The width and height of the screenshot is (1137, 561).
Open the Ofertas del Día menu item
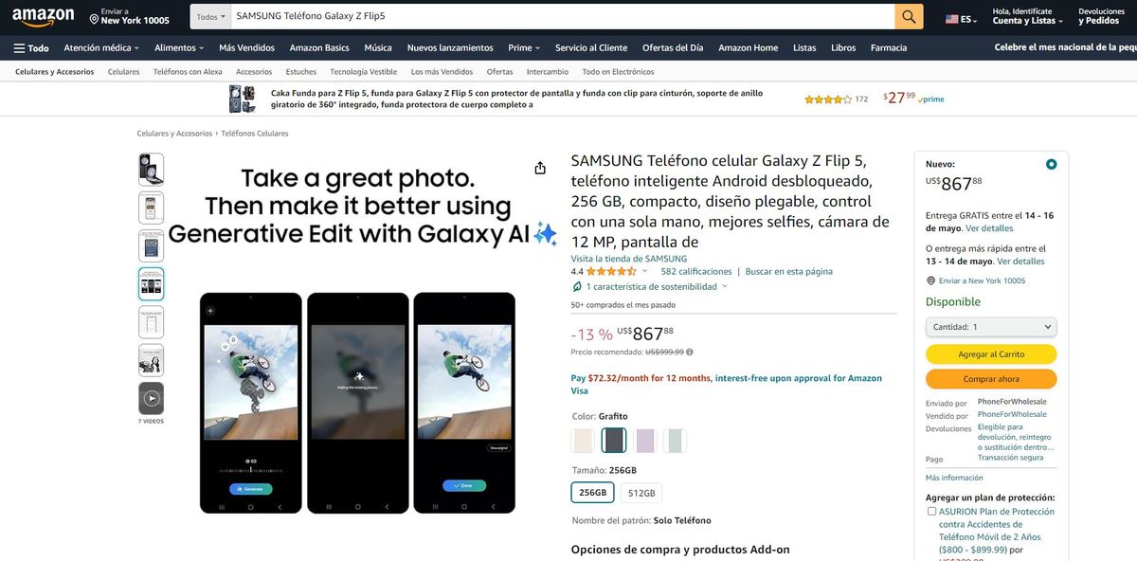[672, 47]
